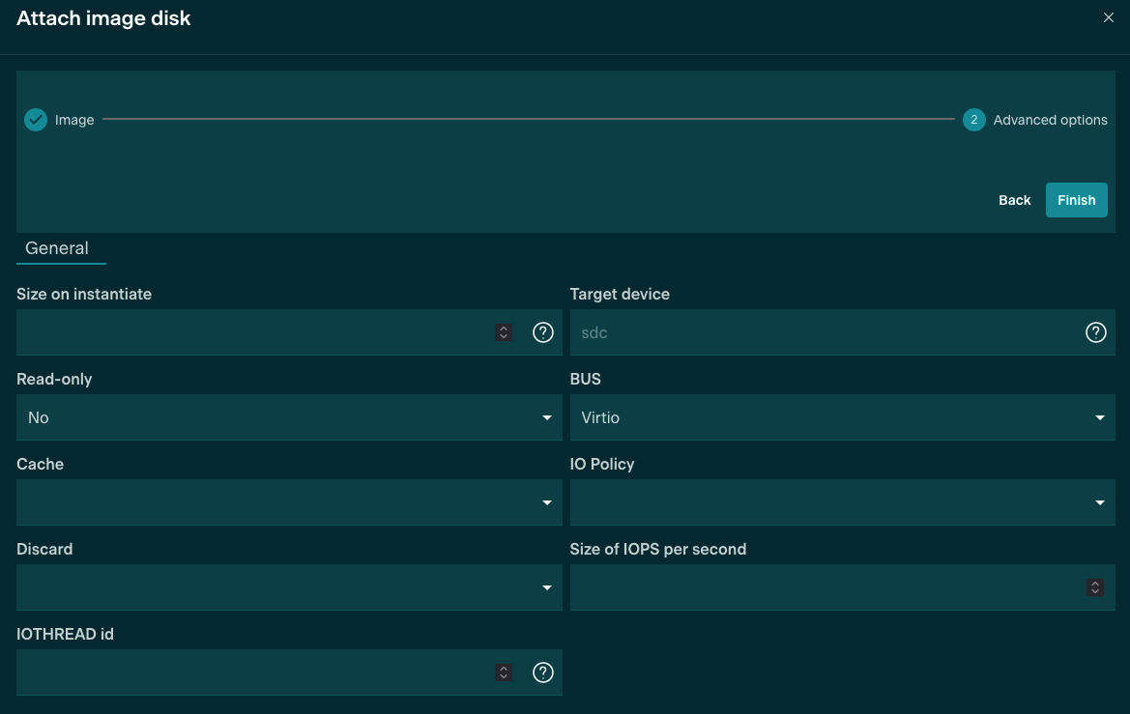Click the Size of IOPS stepper arrows
Image resolution: width=1130 pixels, height=714 pixels.
pyautogui.click(x=1094, y=587)
